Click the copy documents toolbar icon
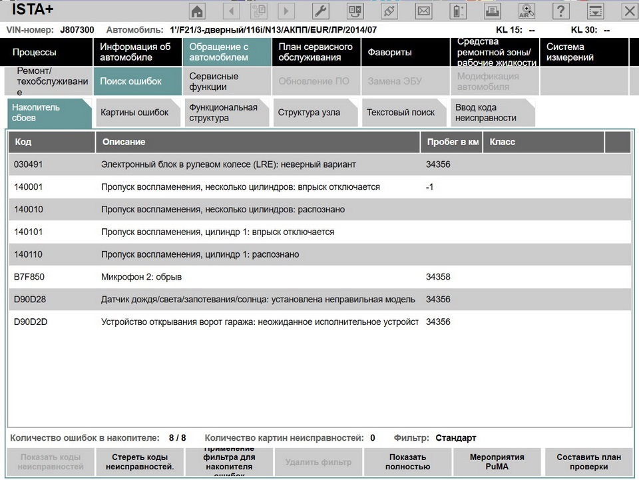Image resolution: width=639 pixels, height=480 pixels. pyautogui.click(x=259, y=11)
